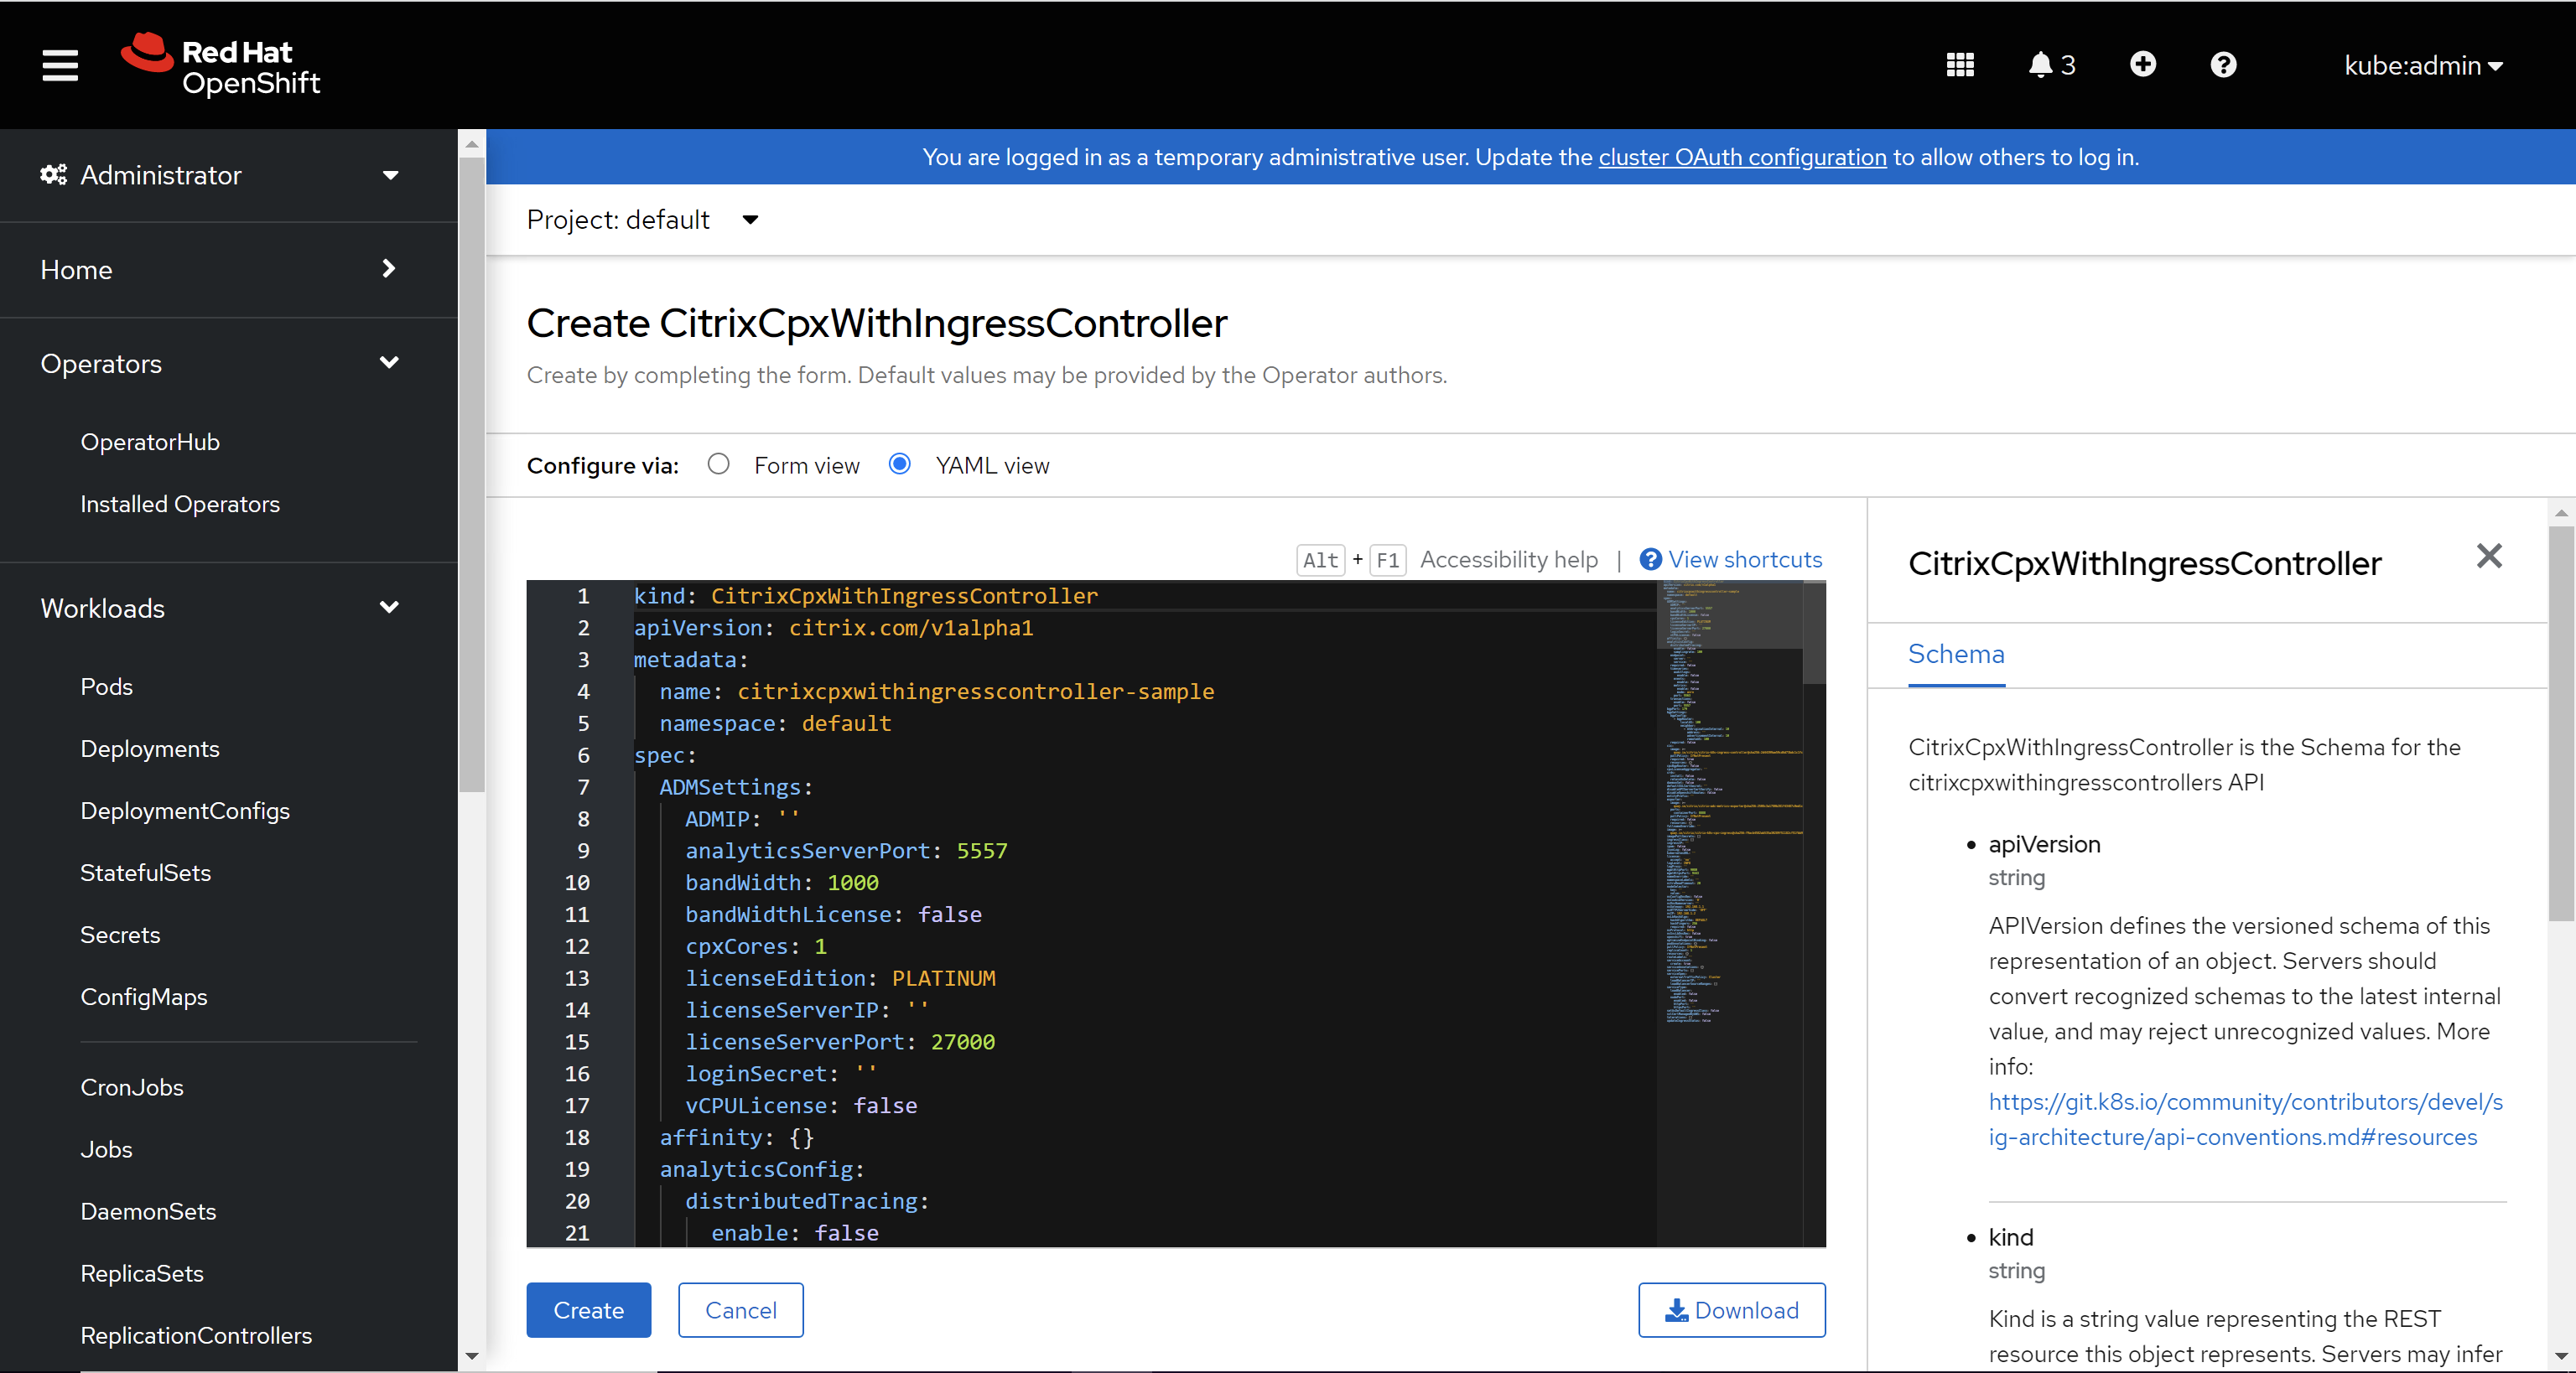The width and height of the screenshot is (2576, 1373).
Task: Click the cpxCores value line
Action: coord(755,946)
